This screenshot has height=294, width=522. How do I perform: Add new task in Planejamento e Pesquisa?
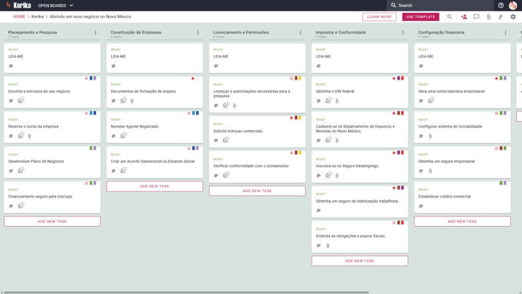tap(53, 222)
